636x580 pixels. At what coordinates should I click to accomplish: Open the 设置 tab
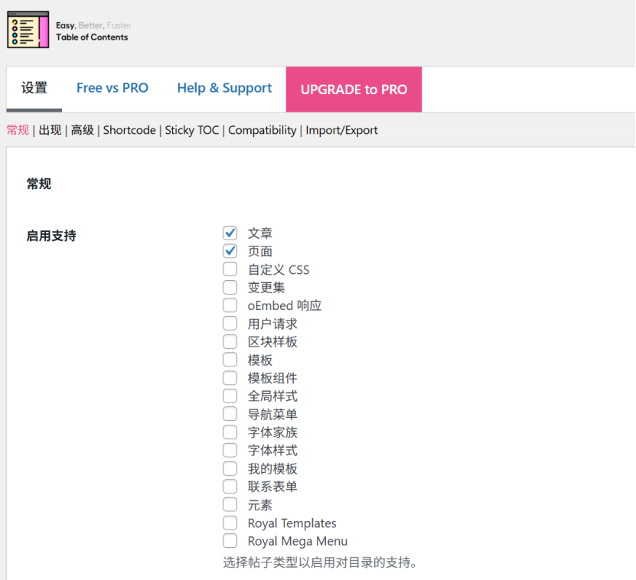coord(34,88)
